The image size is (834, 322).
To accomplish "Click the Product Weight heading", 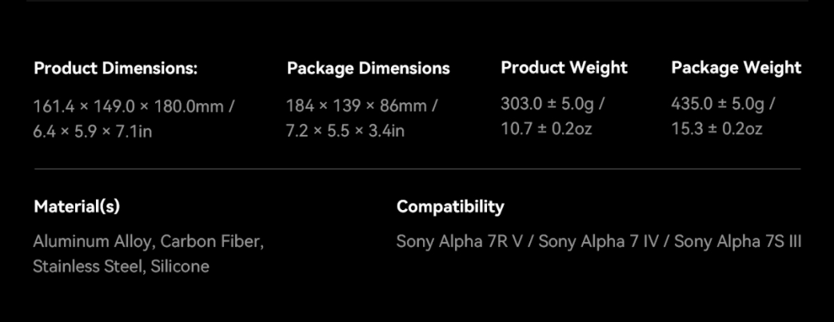I will point(564,68).
